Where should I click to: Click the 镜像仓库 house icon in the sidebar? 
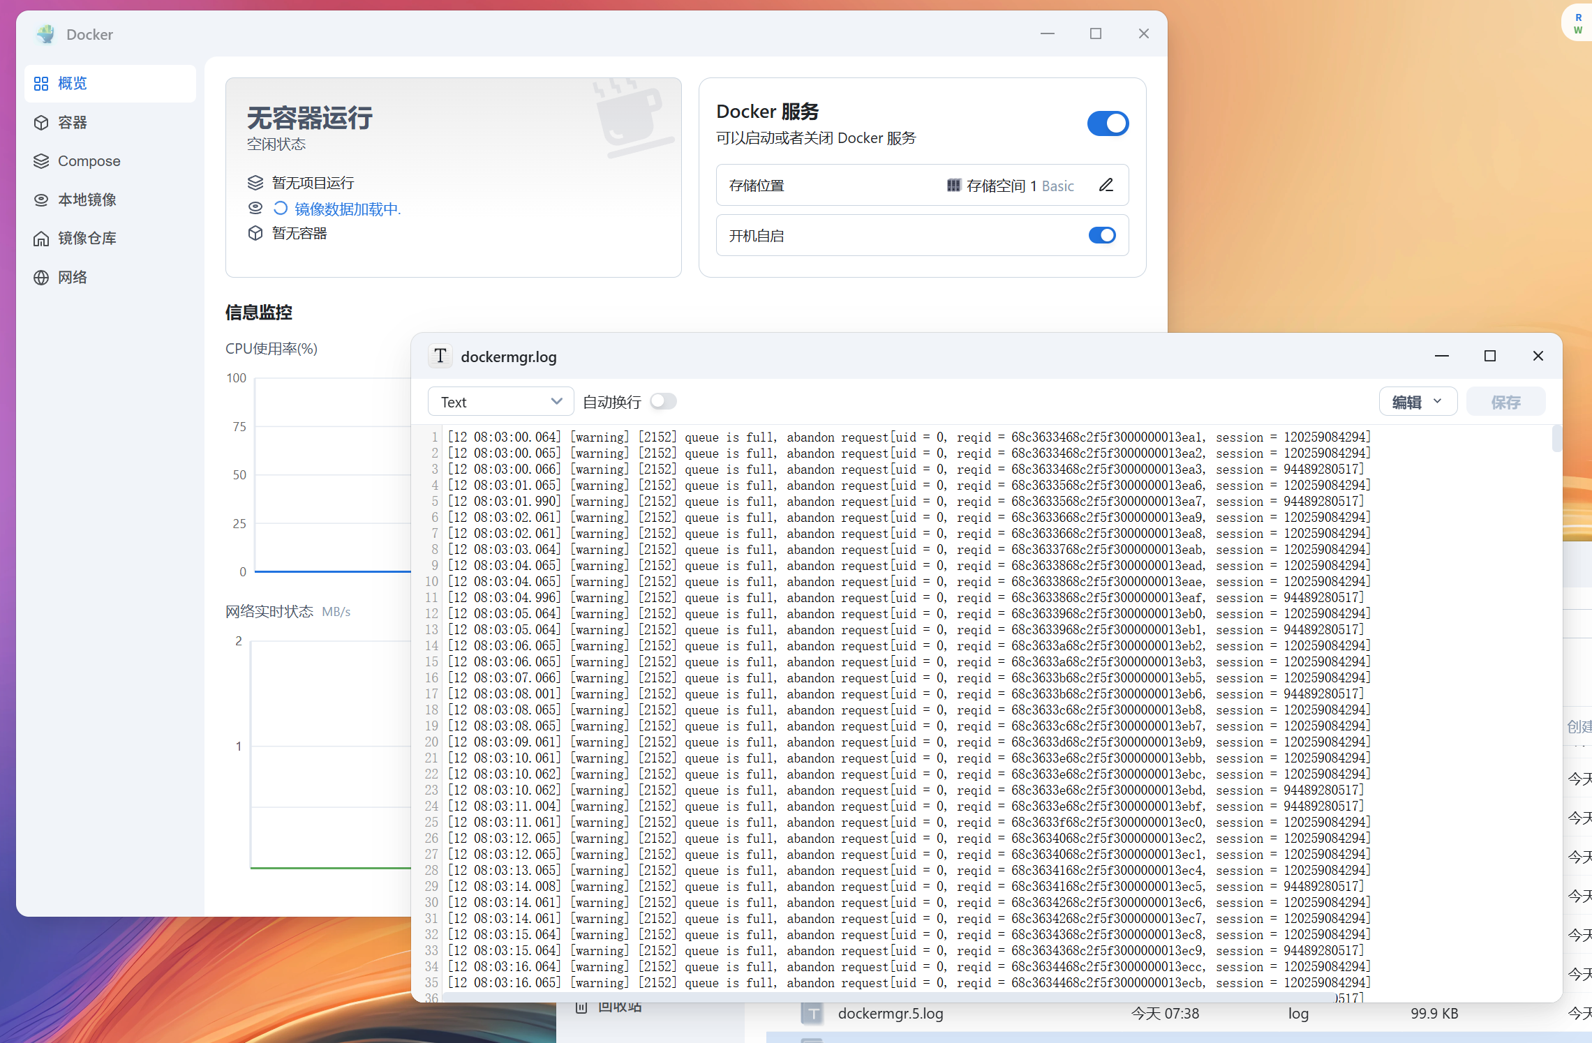tap(41, 239)
